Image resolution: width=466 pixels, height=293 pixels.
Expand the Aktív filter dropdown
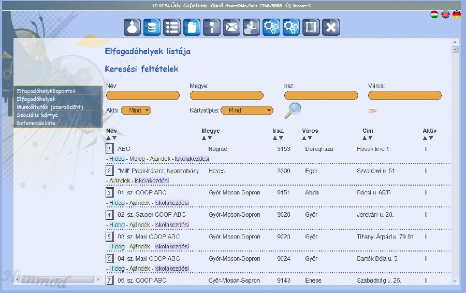pyautogui.click(x=136, y=110)
